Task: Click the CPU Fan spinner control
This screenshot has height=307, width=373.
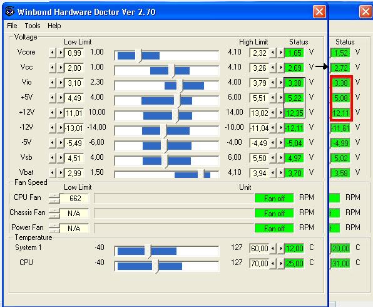Action: pos(54,198)
